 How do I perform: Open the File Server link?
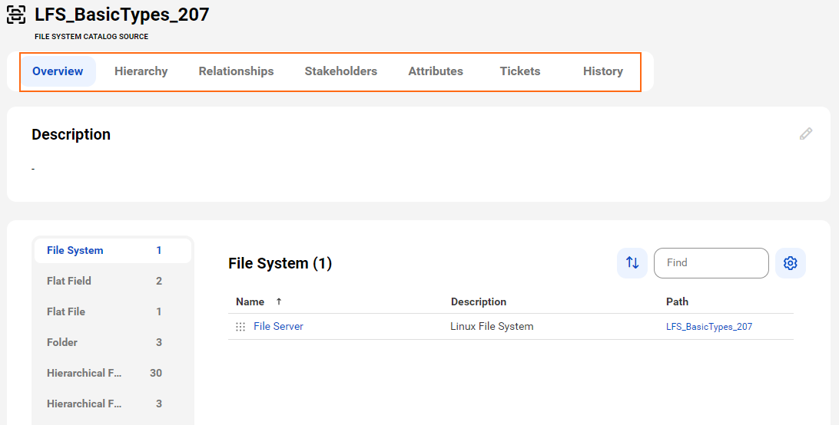[278, 326]
